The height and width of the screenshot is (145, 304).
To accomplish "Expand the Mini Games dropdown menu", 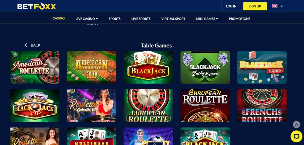I will pos(207,19).
